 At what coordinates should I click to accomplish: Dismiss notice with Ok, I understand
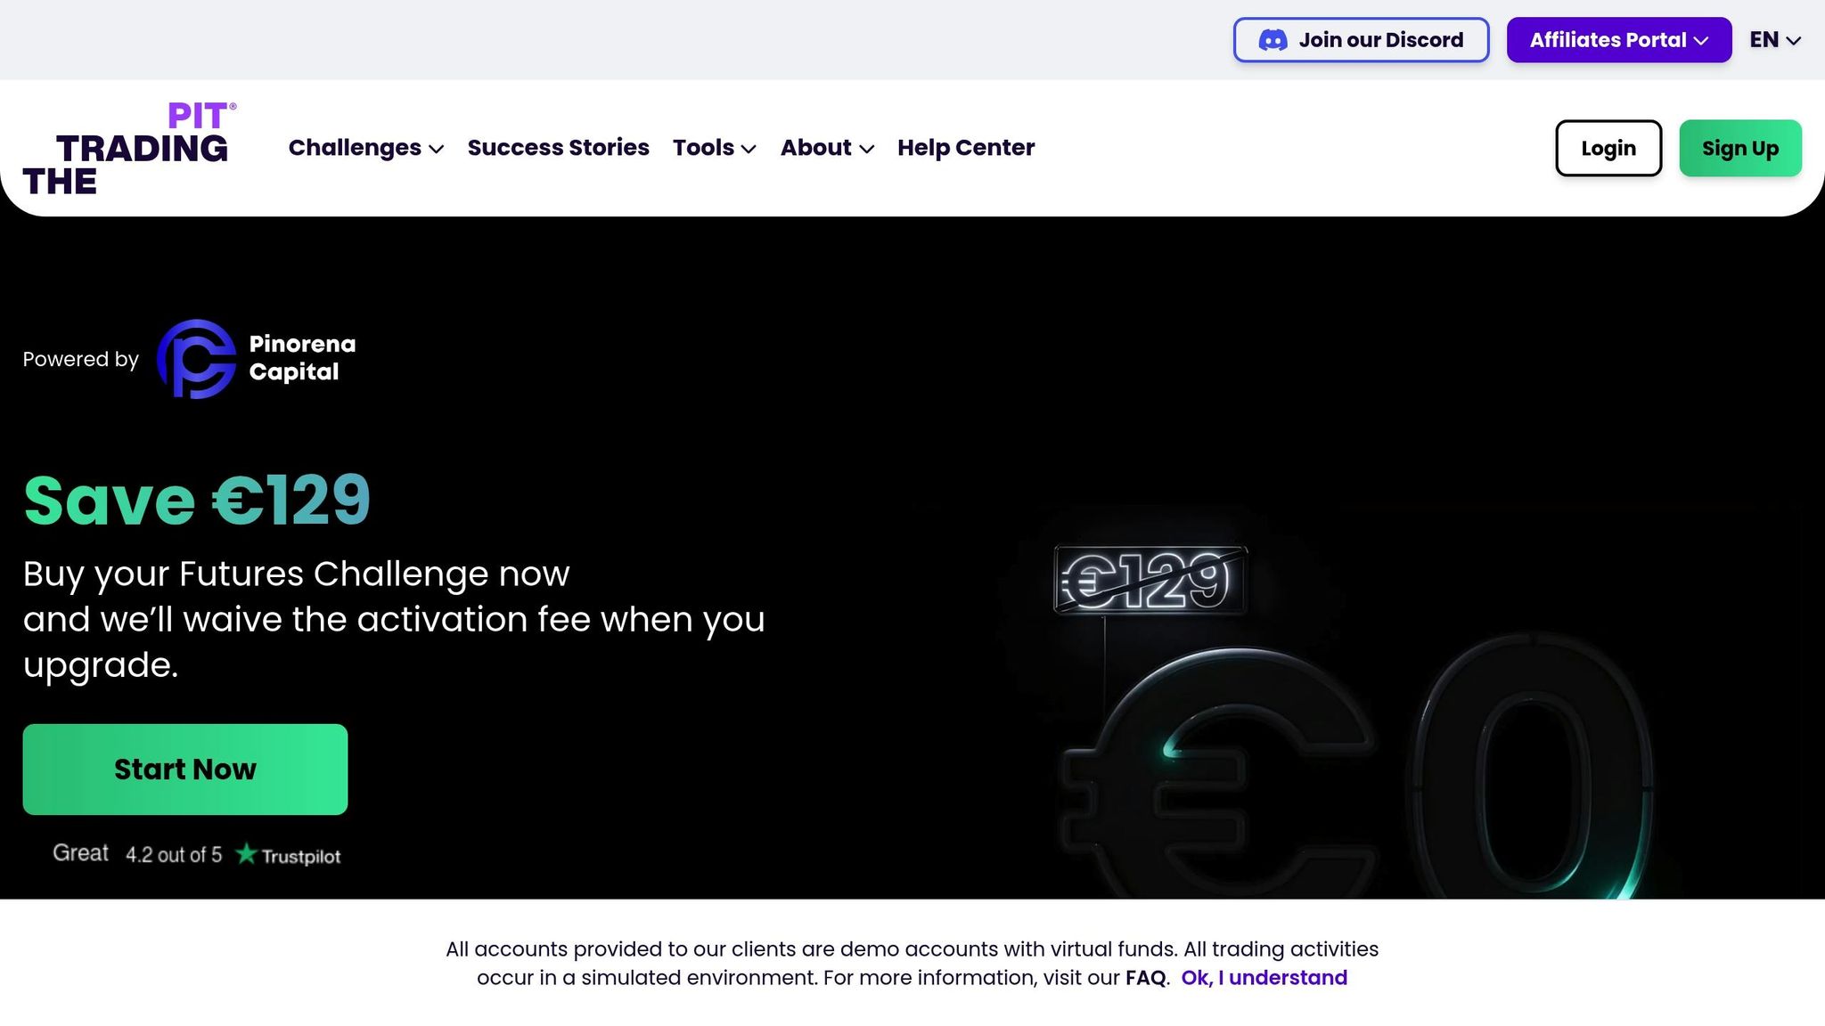(1264, 978)
